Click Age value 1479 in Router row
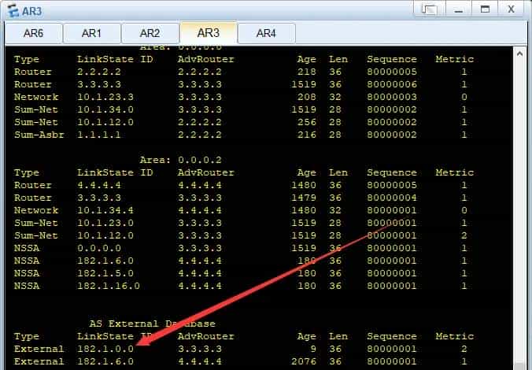 pos(304,198)
